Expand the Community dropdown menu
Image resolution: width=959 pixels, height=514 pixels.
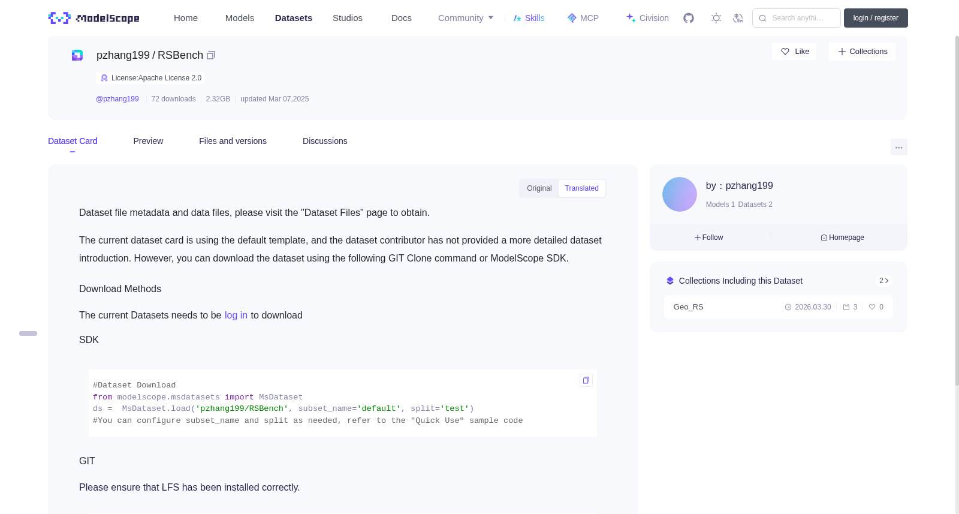coord(466,18)
